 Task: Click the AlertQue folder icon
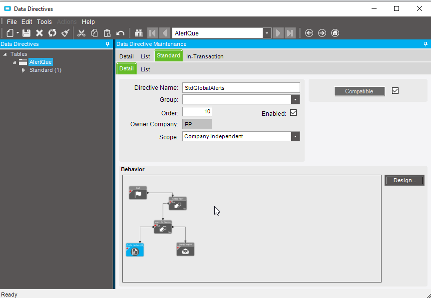click(23, 62)
